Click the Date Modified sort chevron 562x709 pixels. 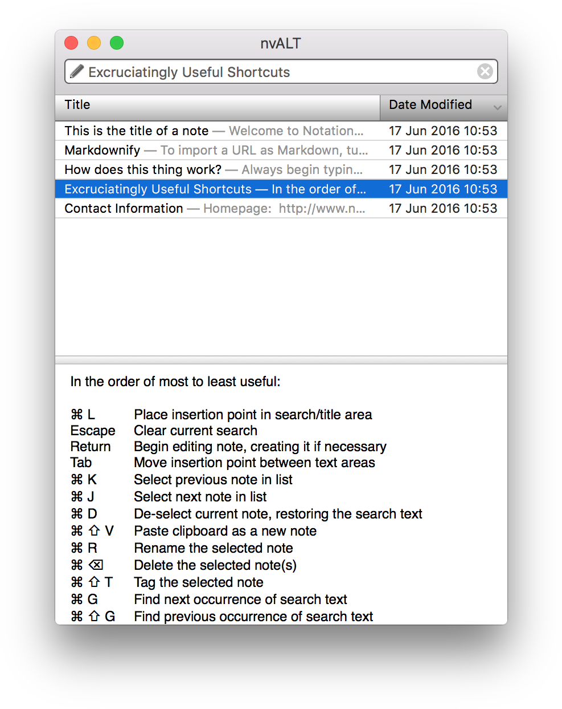click(498, 107)
